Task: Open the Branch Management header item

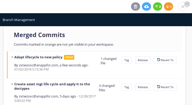Action: (x=19, y=20)
